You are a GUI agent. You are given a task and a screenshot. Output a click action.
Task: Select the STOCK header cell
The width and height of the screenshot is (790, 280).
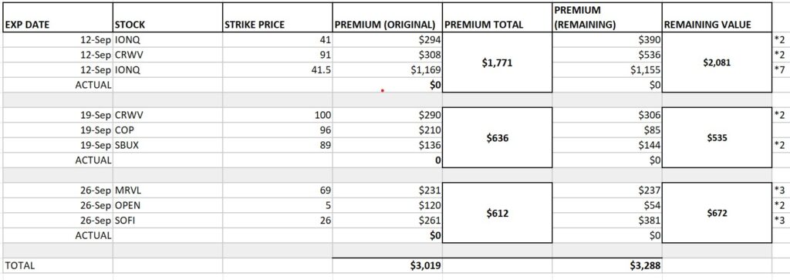(x=167, y=18)
